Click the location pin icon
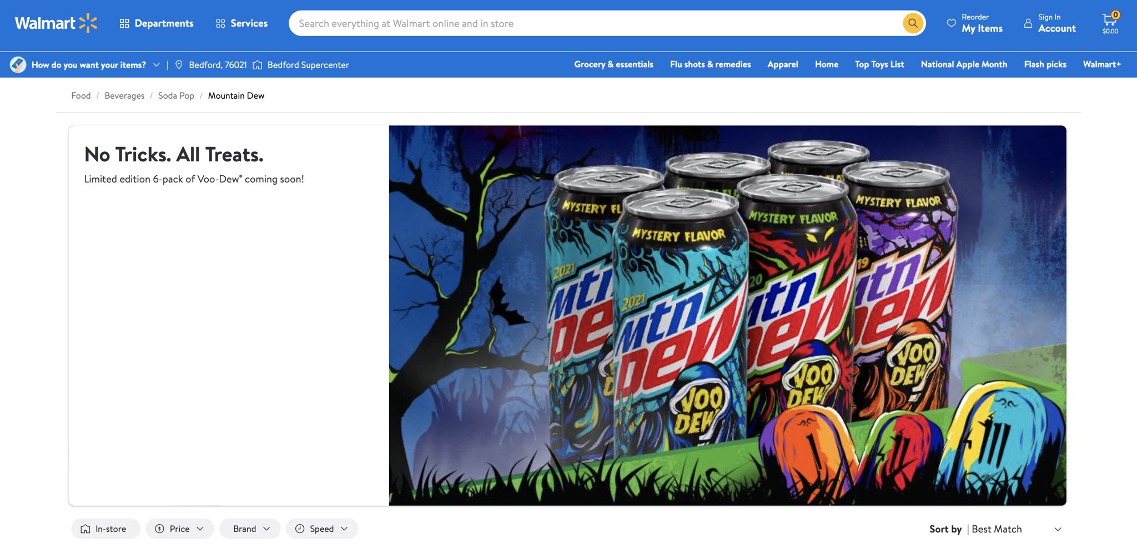This screenshot has width=1137, height=548. coord(179,65)
